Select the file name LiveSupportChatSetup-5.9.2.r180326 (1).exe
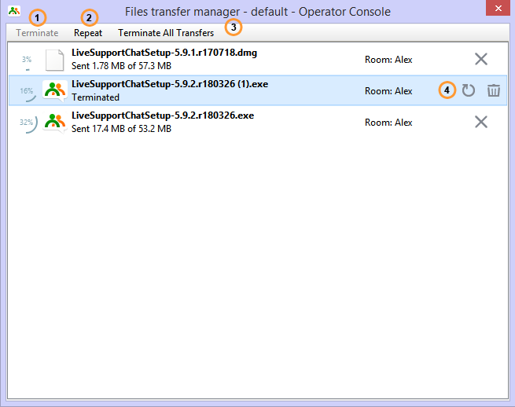 click(x=170, y=84)
